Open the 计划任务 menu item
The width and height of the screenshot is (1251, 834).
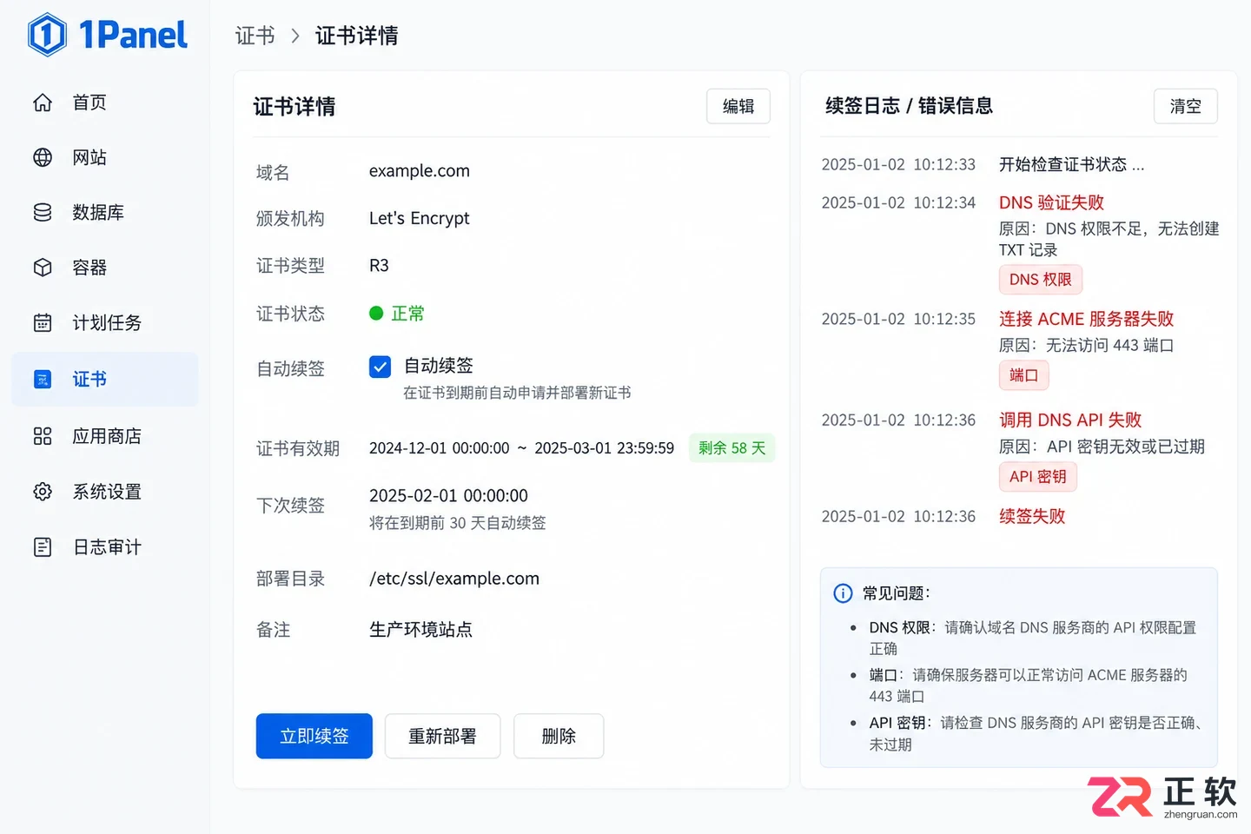[x=105, y=322]
